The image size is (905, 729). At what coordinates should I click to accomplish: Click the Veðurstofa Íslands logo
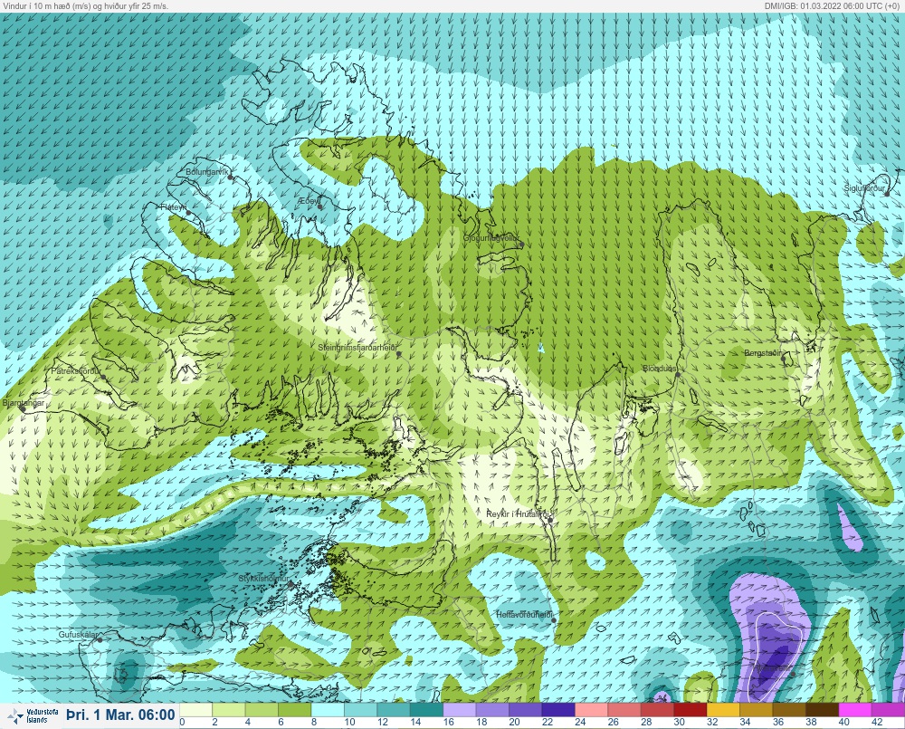coord(33,715)
